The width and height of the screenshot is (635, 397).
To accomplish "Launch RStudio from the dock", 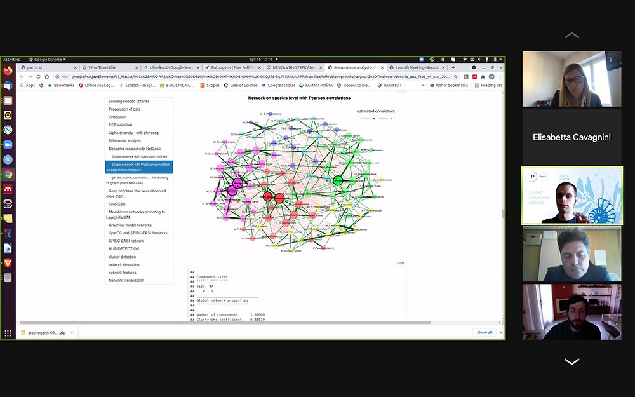I will point(8,159).
